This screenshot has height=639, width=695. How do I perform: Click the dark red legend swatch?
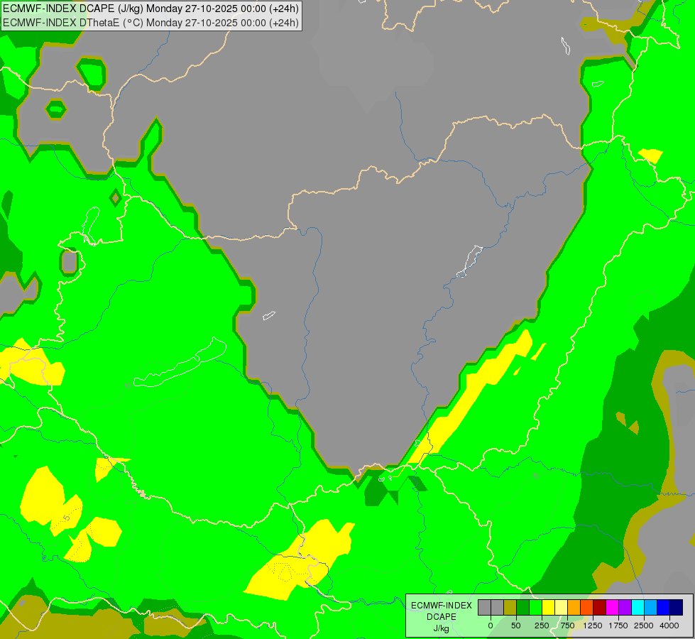pos(600,607)
